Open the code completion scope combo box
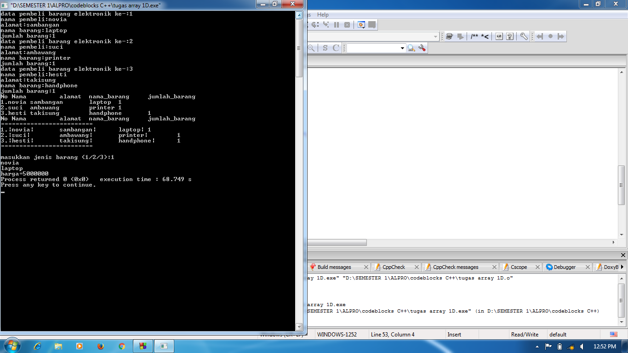 tap(373, 36)
